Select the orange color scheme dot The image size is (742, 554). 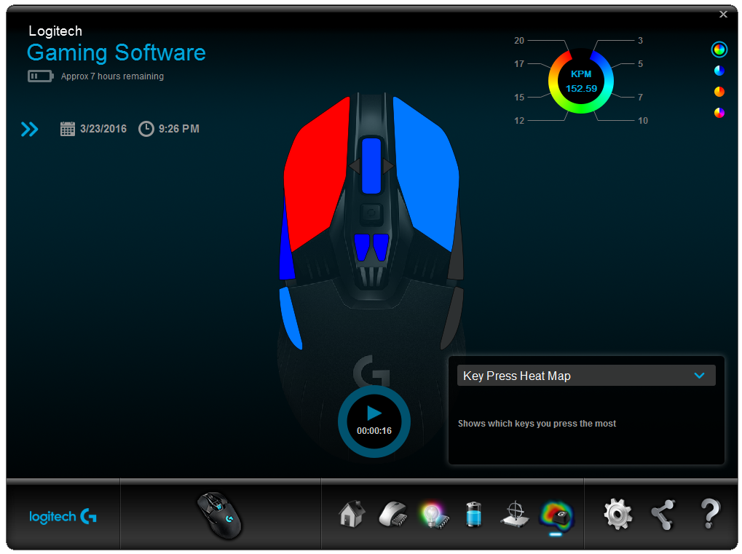pos(719,92)
